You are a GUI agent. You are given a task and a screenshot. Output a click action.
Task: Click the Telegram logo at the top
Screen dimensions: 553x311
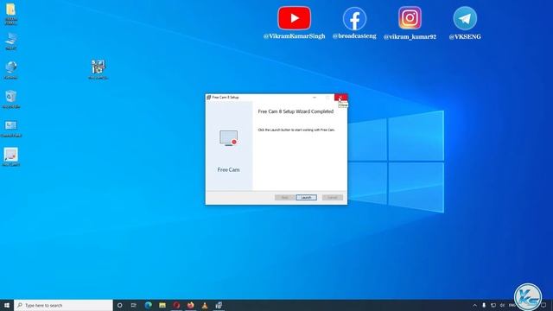pyautogui.click(x=465, y=18)
